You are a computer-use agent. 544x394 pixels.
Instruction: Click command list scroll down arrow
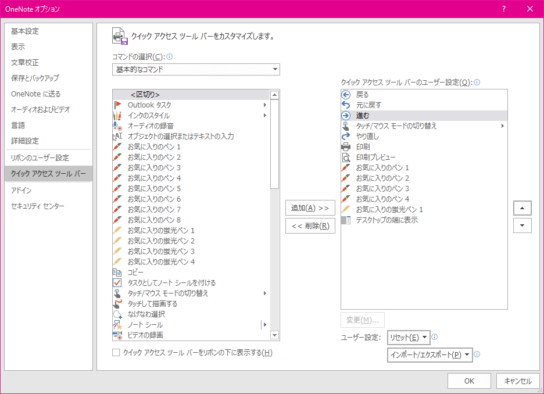pyautogui.click(x=275, y=335)
